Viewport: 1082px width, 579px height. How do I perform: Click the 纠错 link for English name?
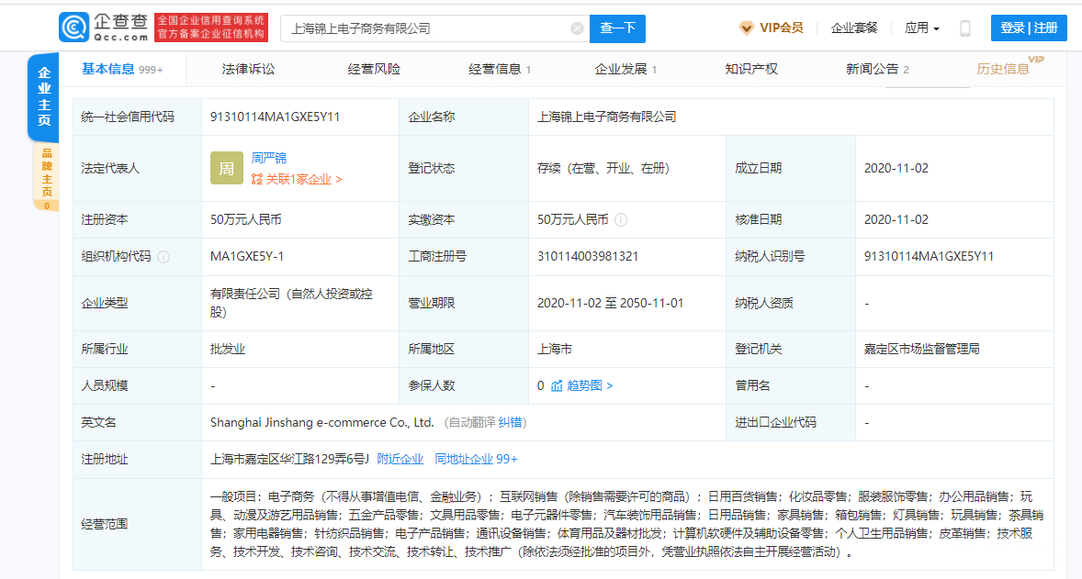(510, 422)
